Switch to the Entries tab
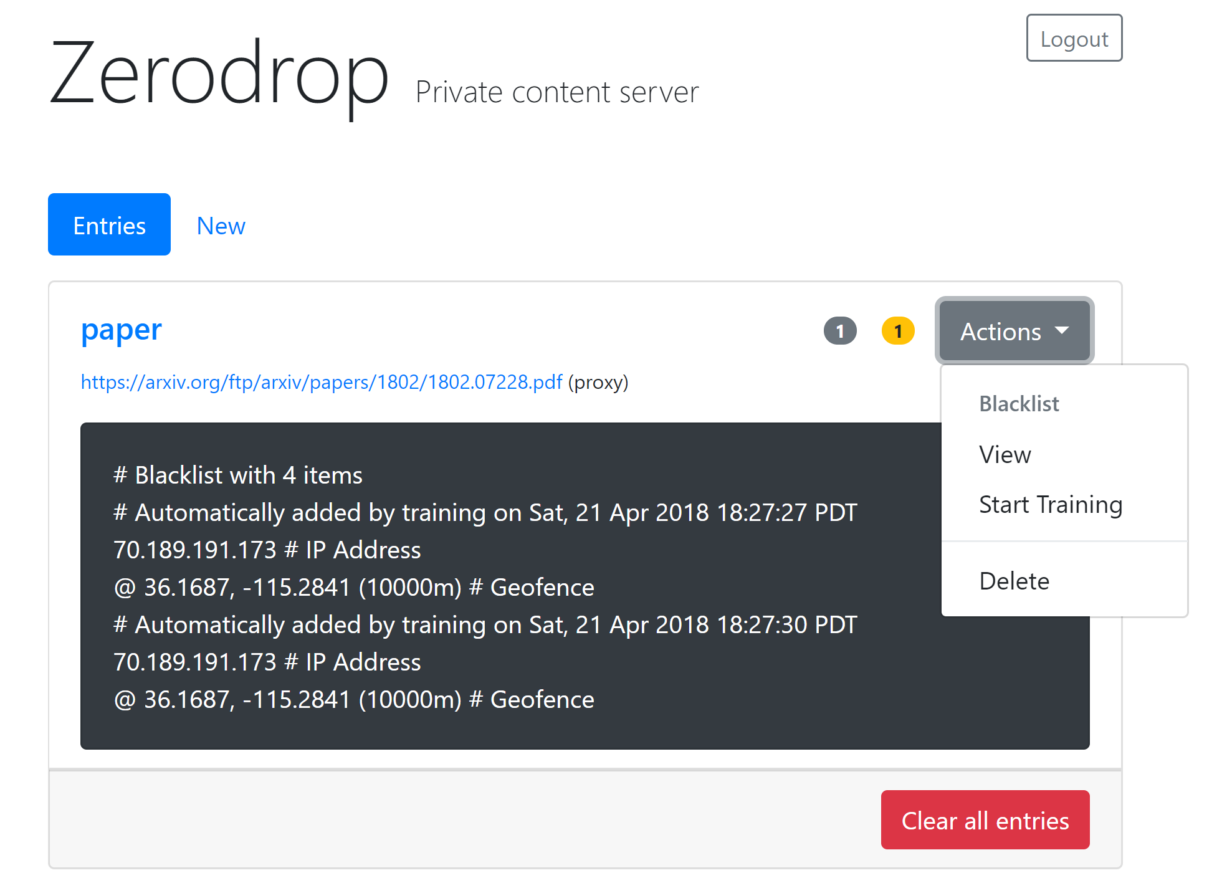This screenshot has height=888, width=1227. (109, 224)
